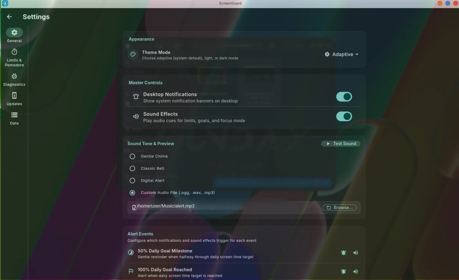Click the half-circle icon beside 50% Daily Goal Milestone

[x=131, y=252]
